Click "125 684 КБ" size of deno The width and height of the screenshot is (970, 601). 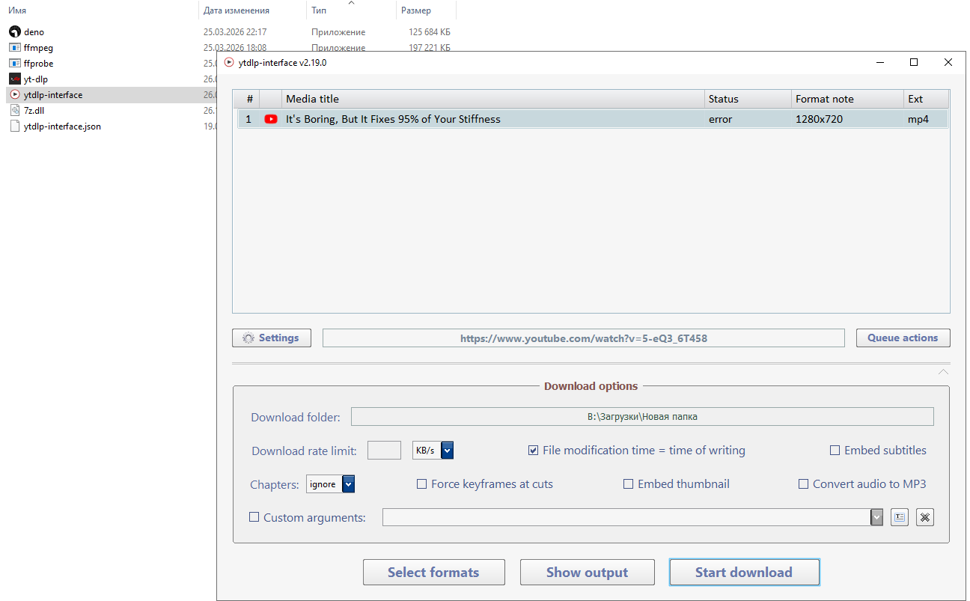pyautogui.click(x=430, y=32)
